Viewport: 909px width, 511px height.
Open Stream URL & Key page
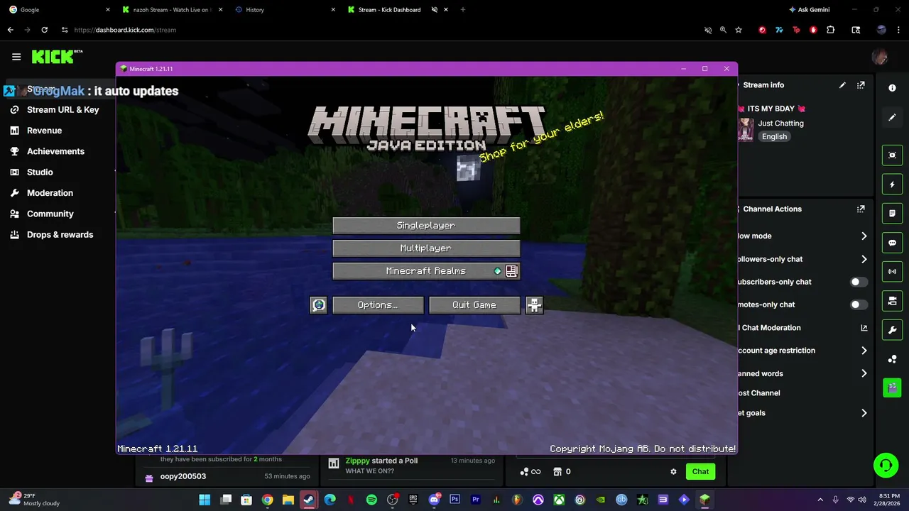62,110
